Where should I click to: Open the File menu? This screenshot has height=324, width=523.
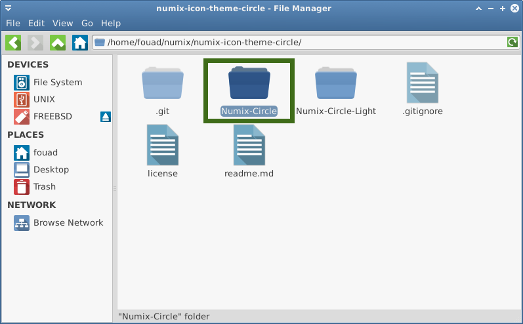click(x=13, y=24)
